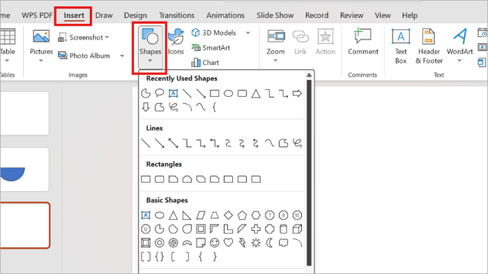The width and height of the screenshot is (488, 274).
Task: Select the cloud shape
Action: coord(283,243)
